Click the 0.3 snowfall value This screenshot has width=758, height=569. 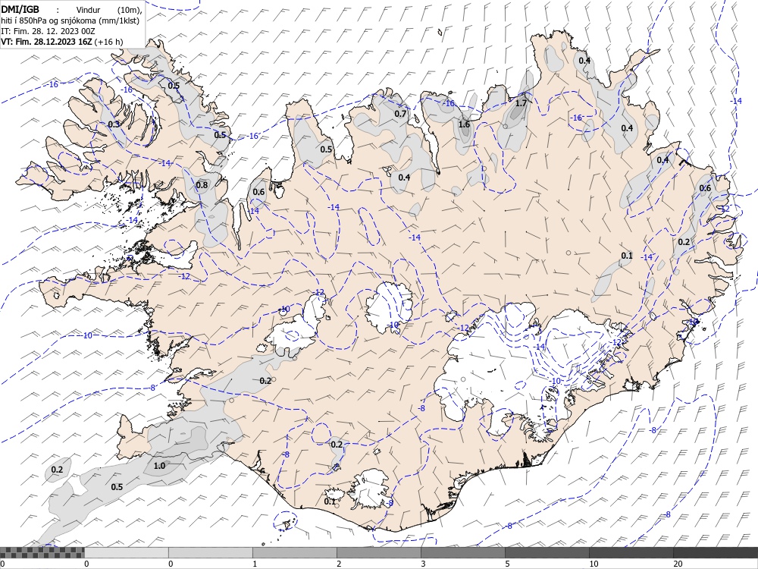[x=114, y=124]
